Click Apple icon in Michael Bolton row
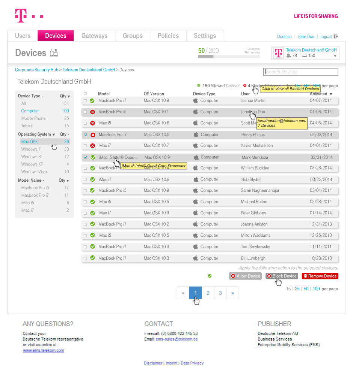The image size is (353, 369). point(196,202)
